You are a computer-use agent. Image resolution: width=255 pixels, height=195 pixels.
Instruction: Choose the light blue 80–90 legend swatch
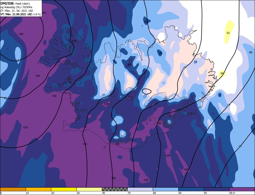click(165, 189)
